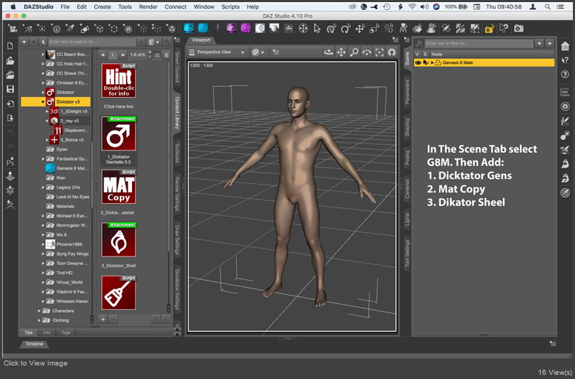Expand the Characters folder
Viewport: 575px width, 379px height.
(39, 311)
